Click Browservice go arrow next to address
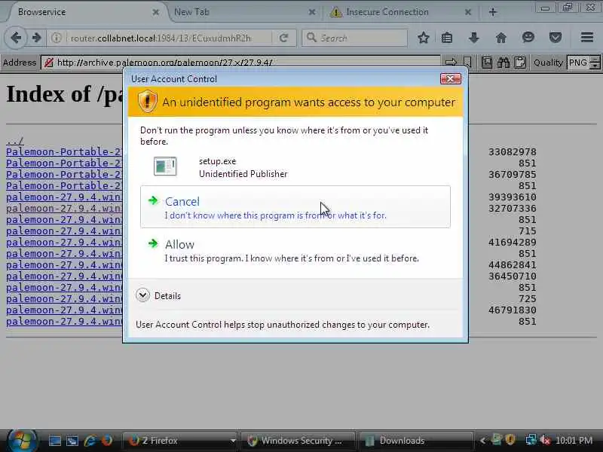 pos(451,63)
